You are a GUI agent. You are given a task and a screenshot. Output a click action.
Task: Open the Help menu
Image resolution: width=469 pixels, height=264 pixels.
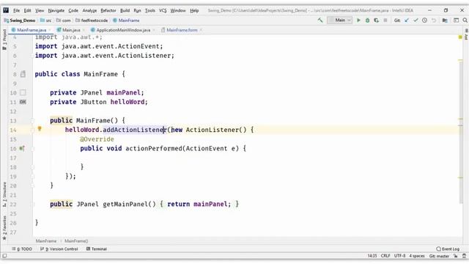(x=194, y=10)
